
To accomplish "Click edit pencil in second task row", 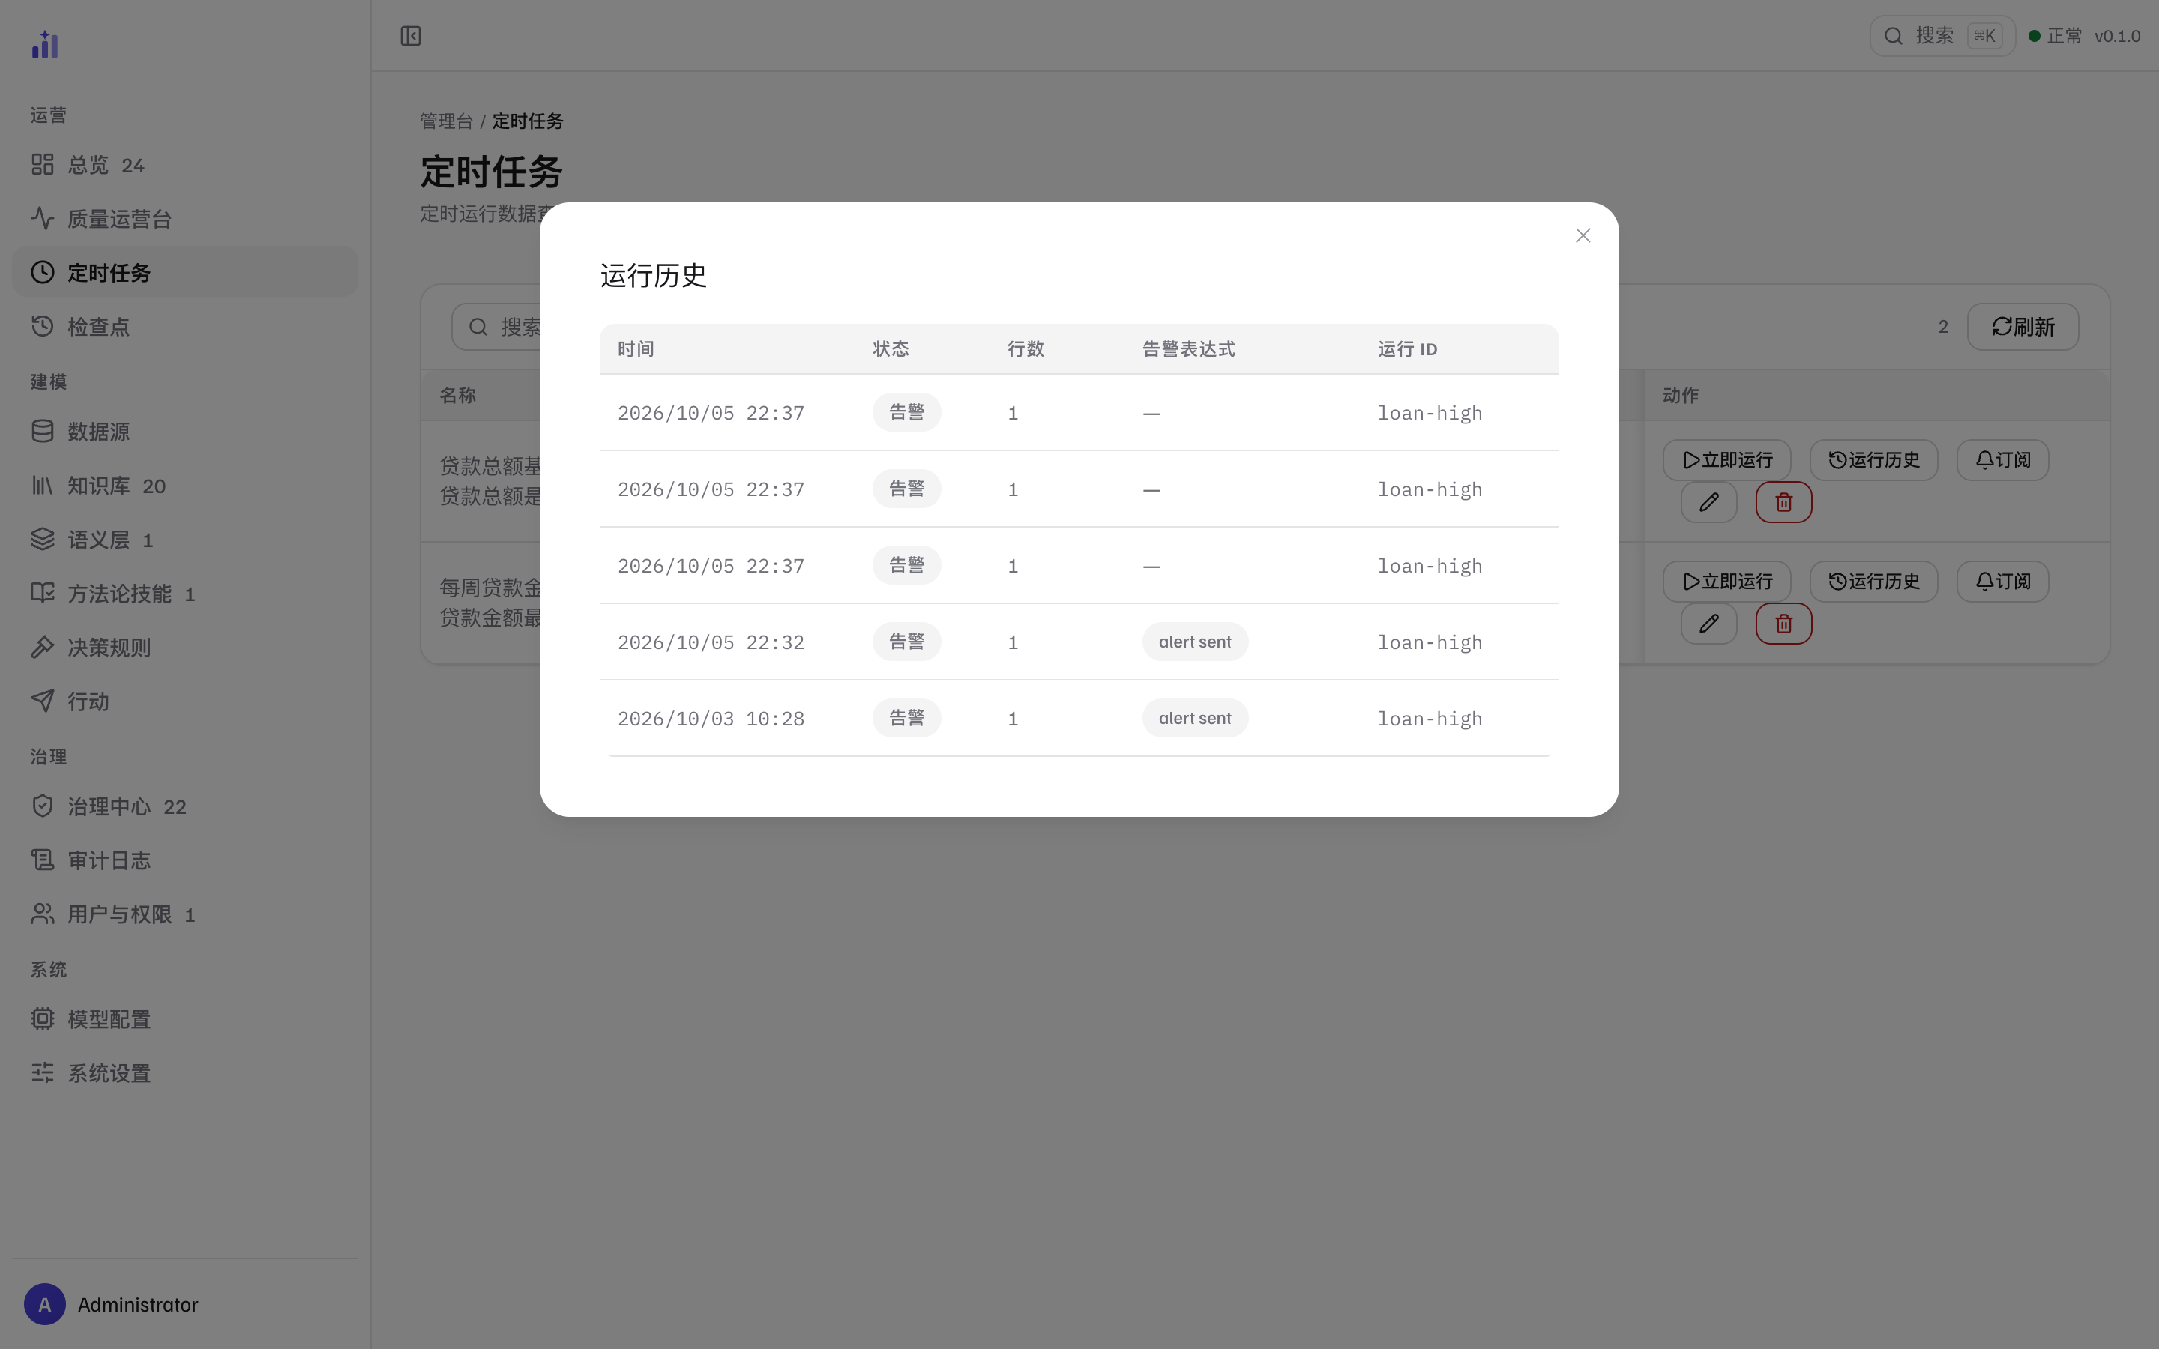I will pos(1708,624).
